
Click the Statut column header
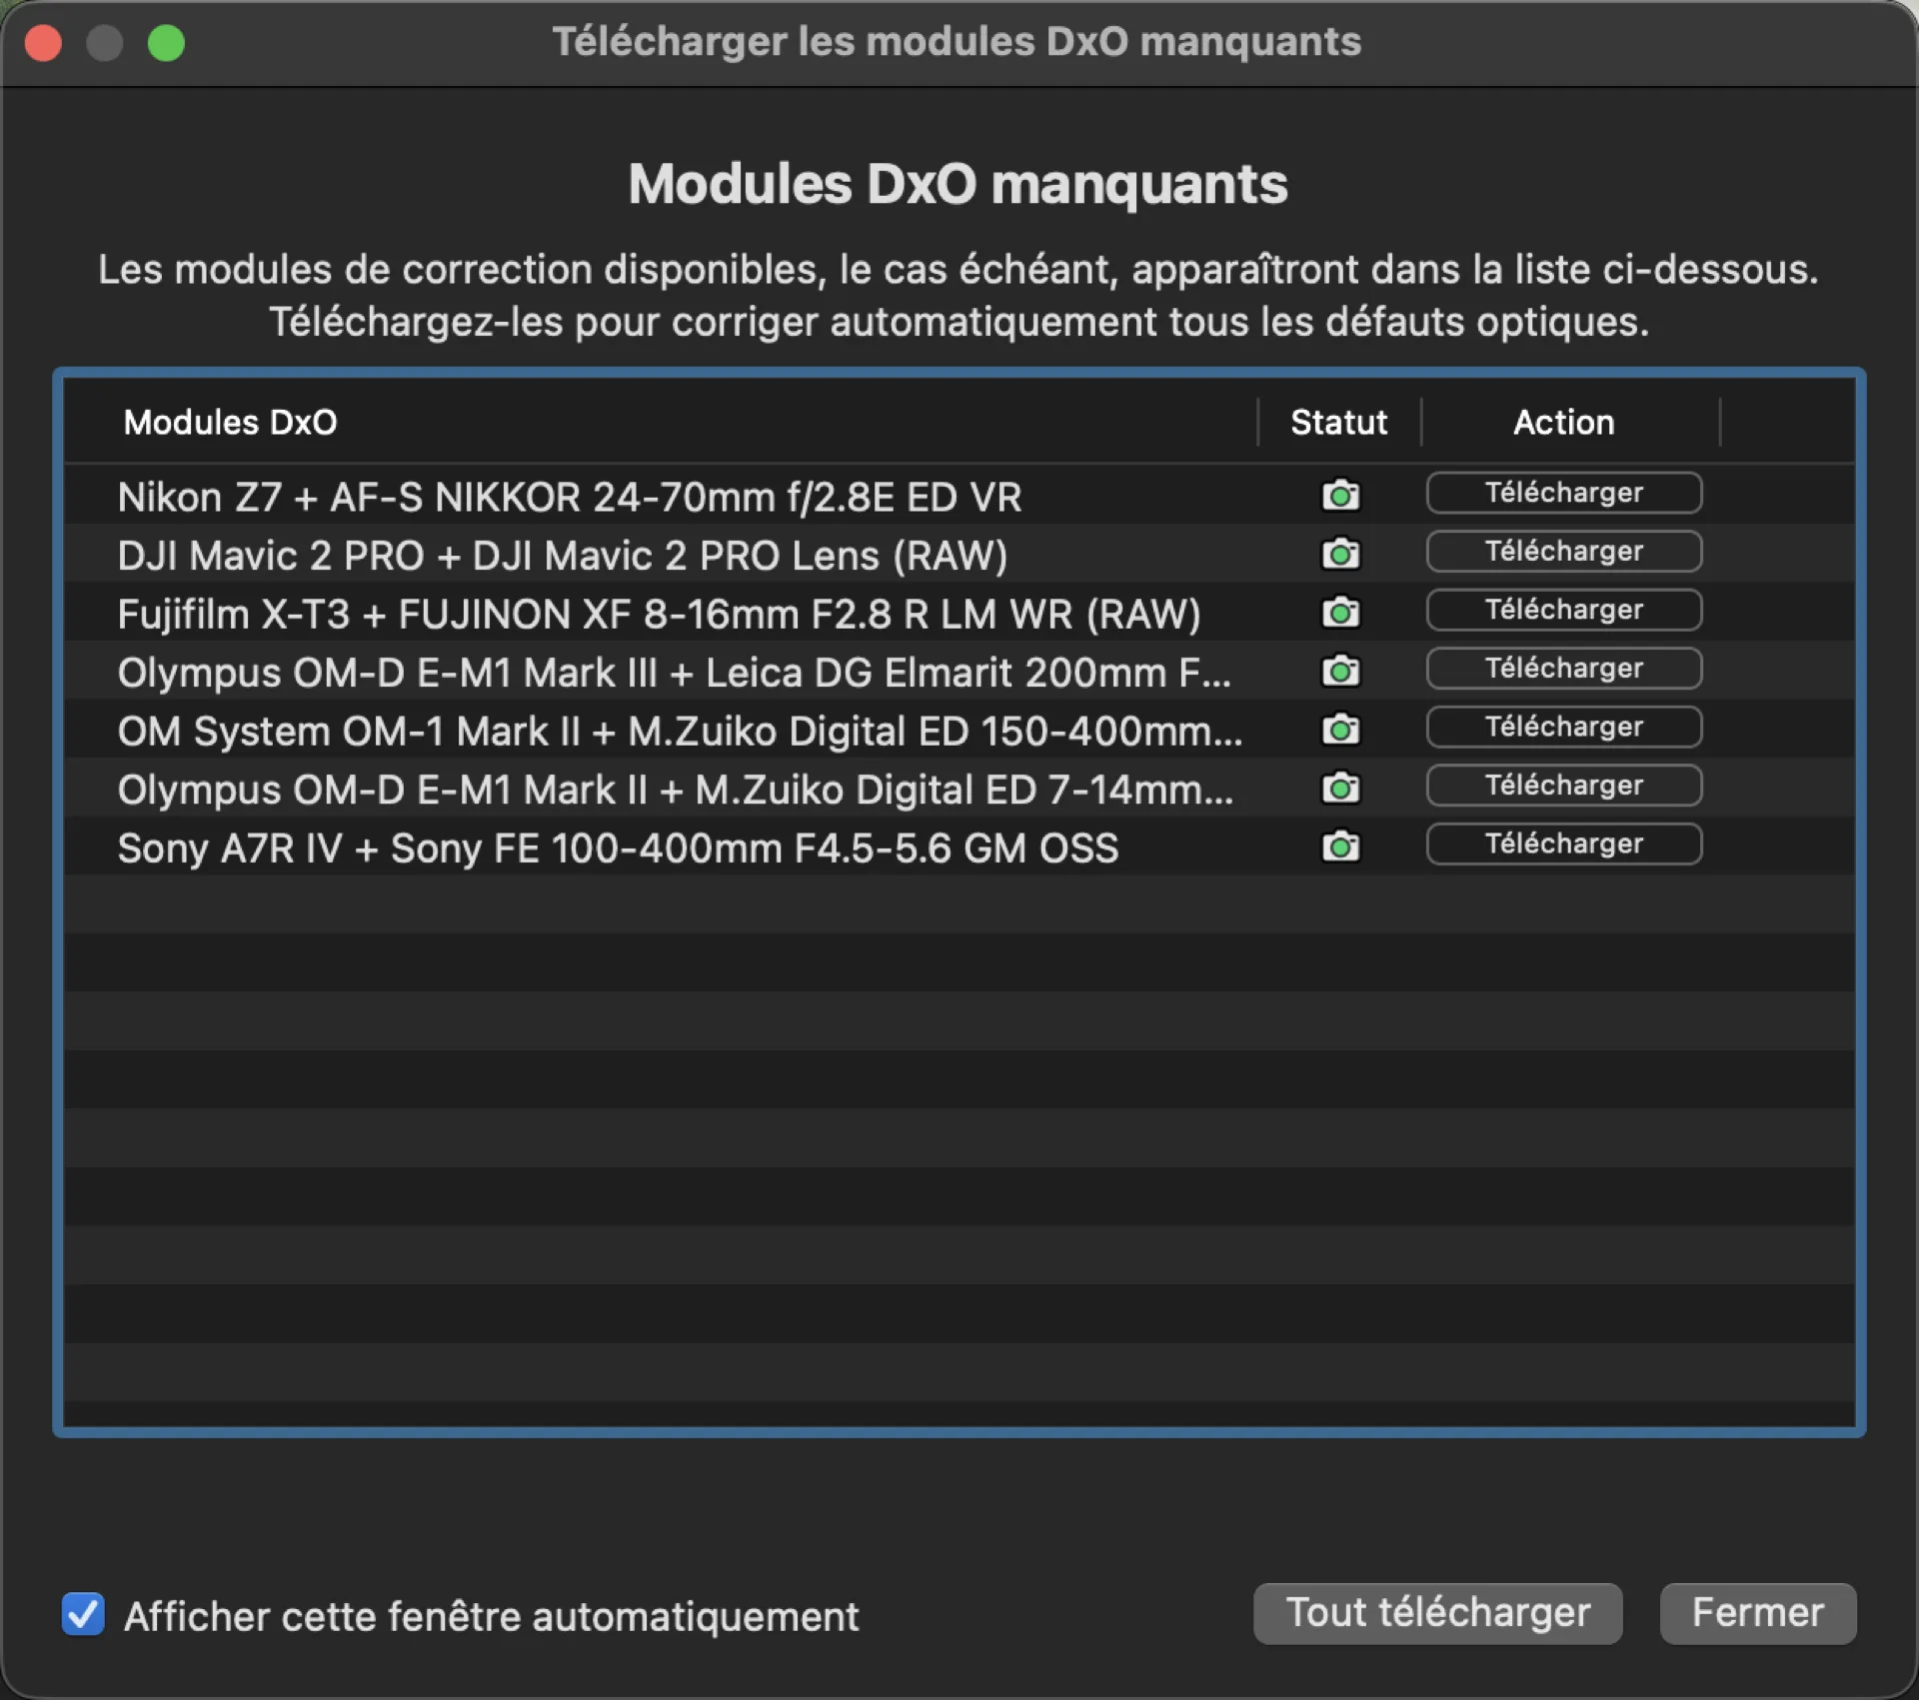pyautogui.click(x=1338, y=422)
